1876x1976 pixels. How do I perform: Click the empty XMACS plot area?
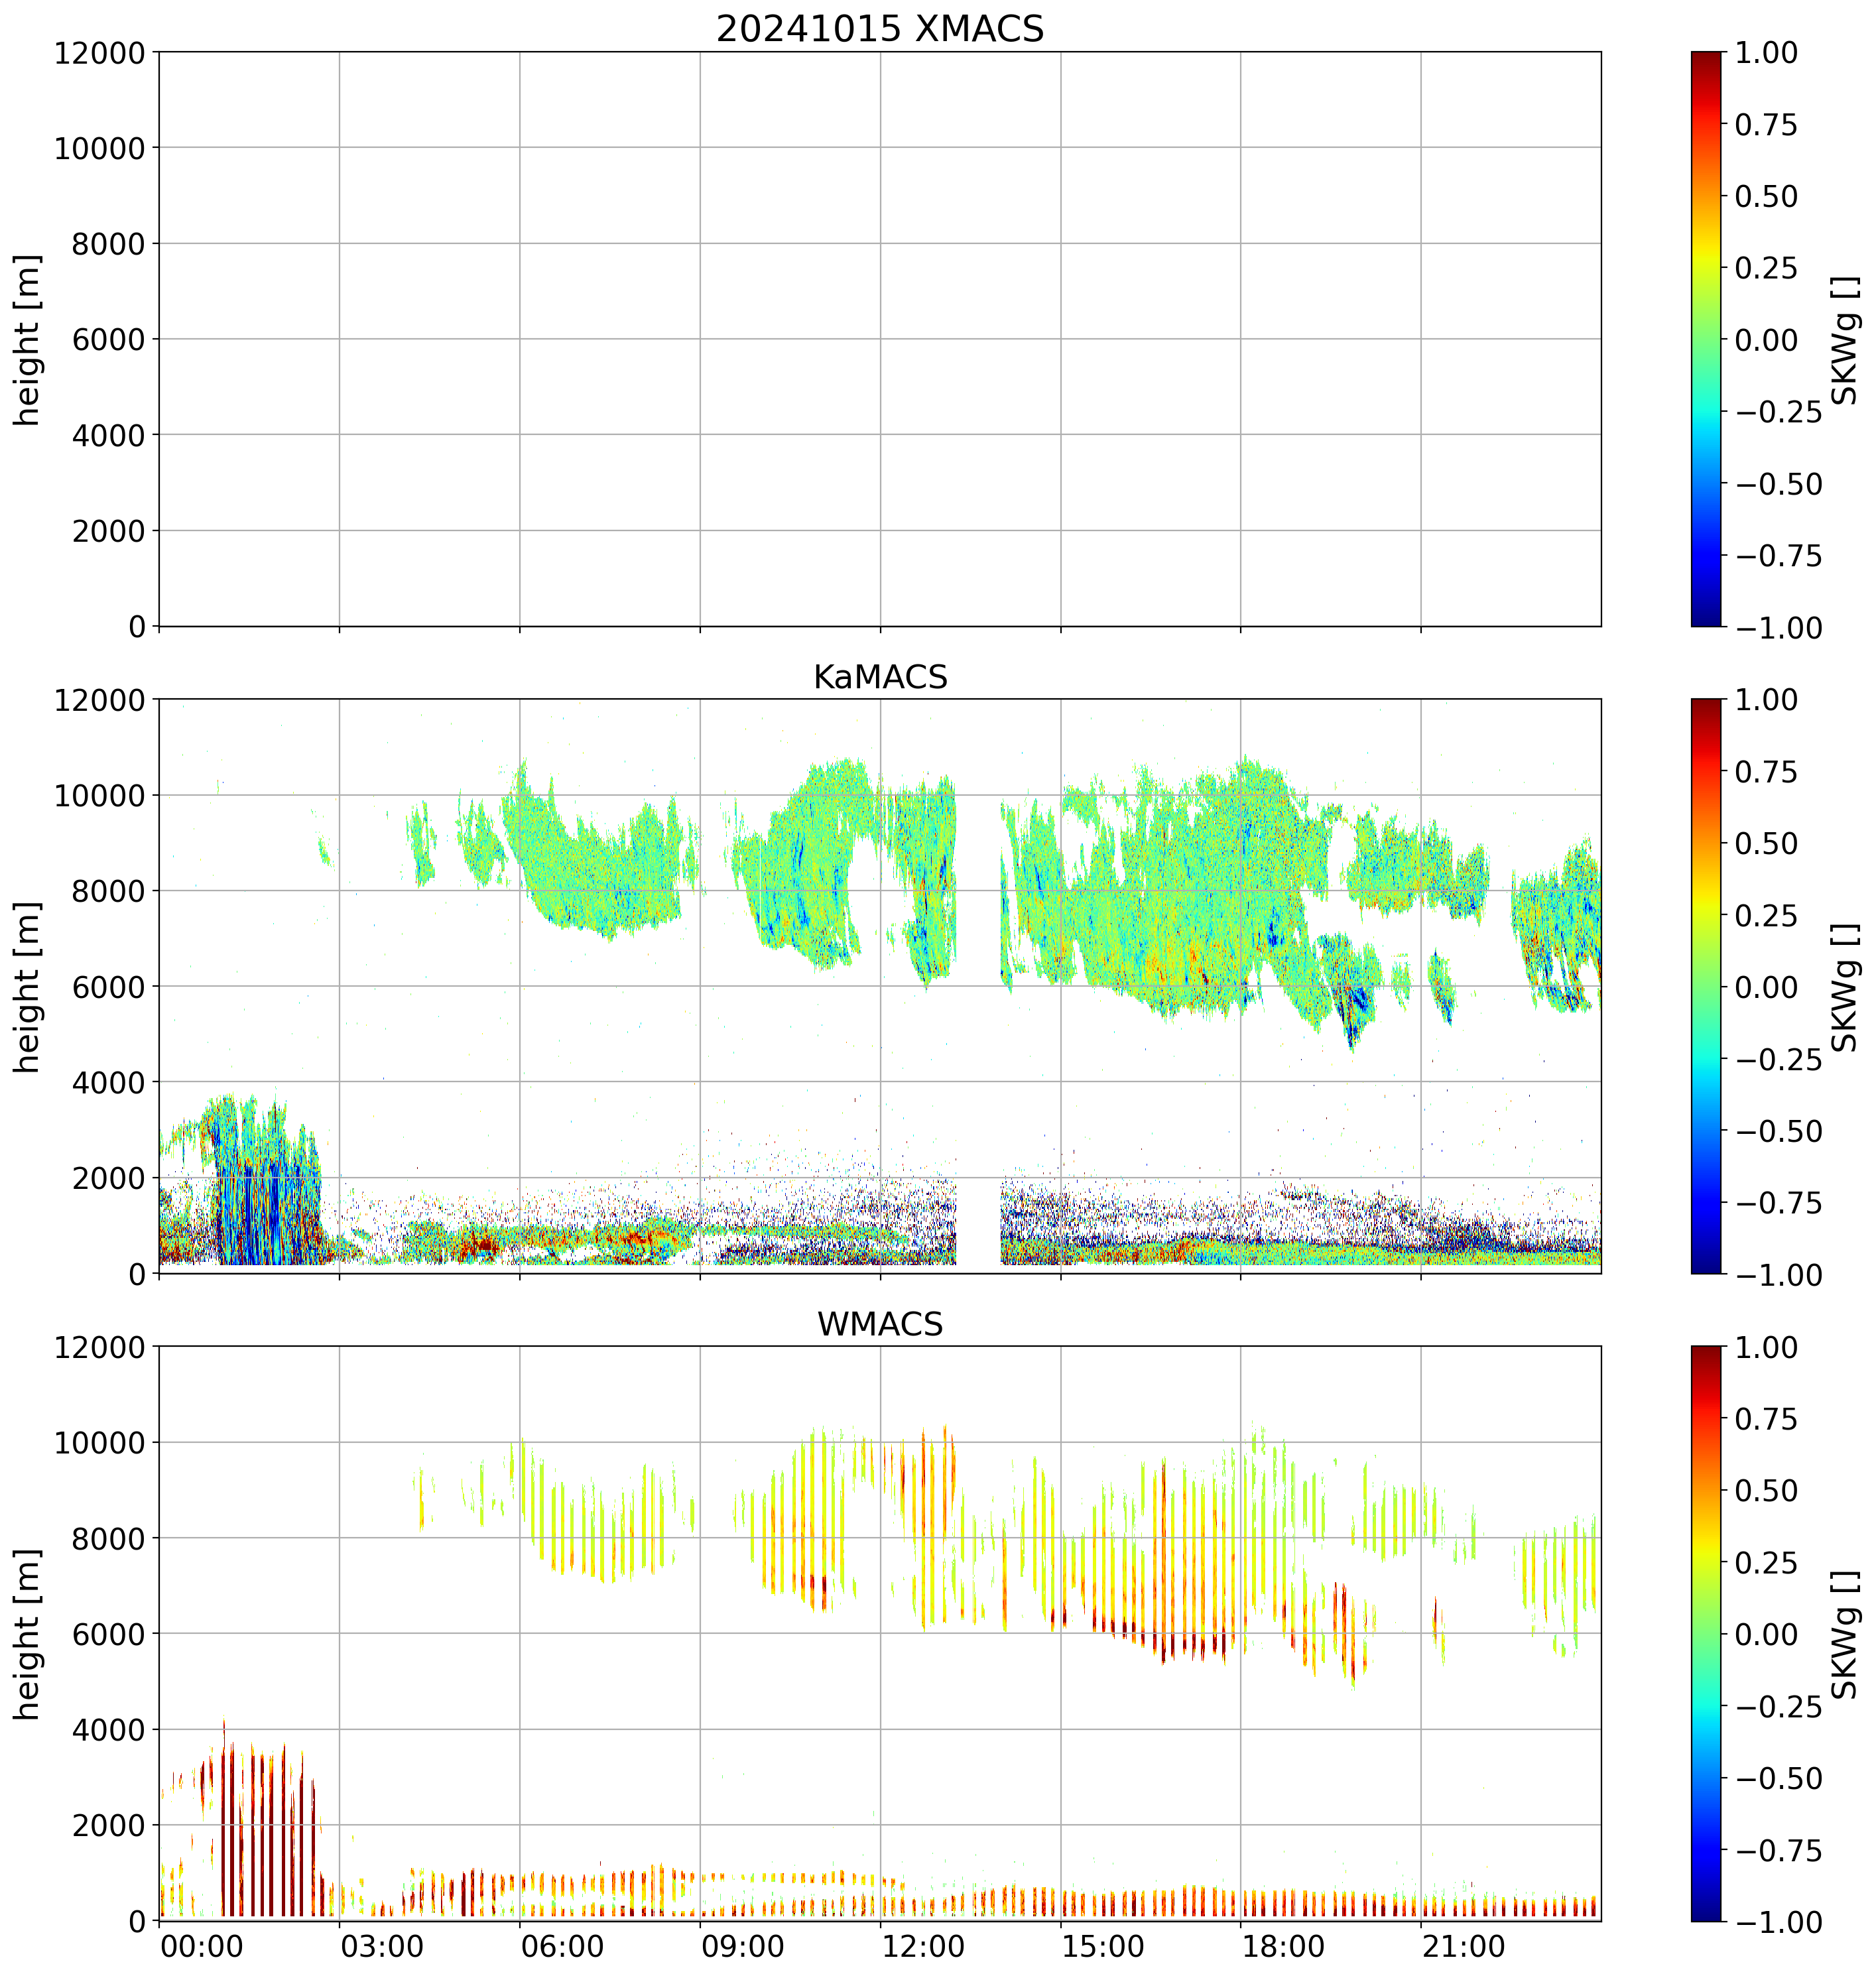click(x=879, y=339)
